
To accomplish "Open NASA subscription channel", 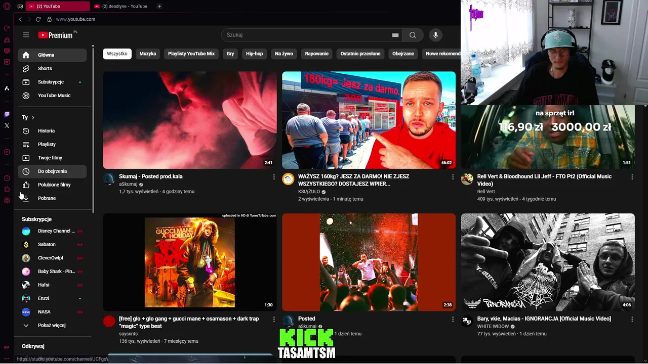I will pyautogui.click(x=52, y=312).
